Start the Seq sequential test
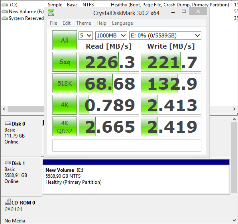238x224 pixels. tap(65, 62)
